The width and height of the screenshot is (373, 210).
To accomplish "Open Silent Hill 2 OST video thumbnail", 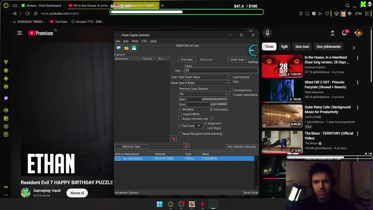I will point(282,91).
